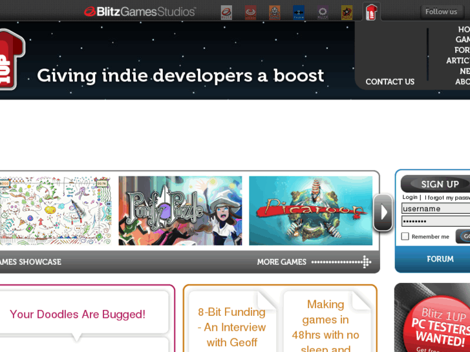This screenshot has height=352, width=470.
Task: Click the Follow us button
Action: click(x=441, y=12)
